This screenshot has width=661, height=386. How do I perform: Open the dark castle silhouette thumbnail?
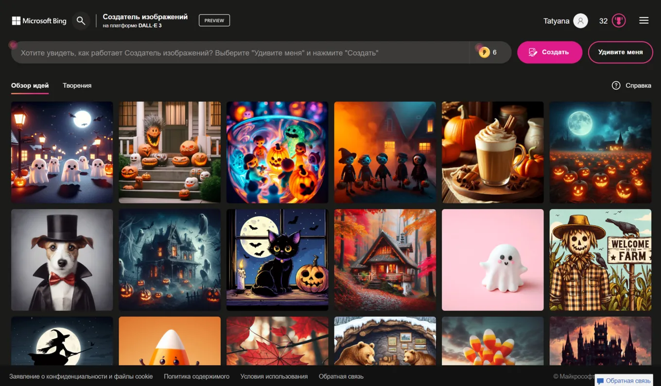click(600, 341)
